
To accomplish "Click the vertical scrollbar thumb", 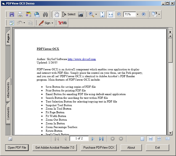I will point(170,50).
